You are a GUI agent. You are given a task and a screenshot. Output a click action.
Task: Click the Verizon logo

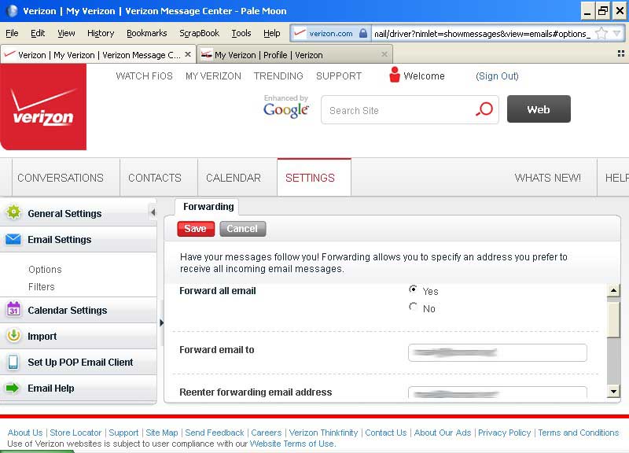(x=43, y=107)
